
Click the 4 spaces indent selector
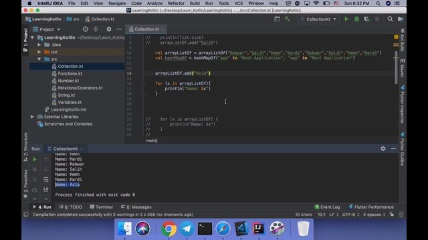coord(374,215)
